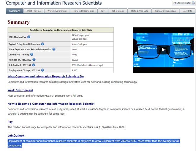Select the How to Become One tab
This screenshot has height=151, width=196.
(84, 11)
